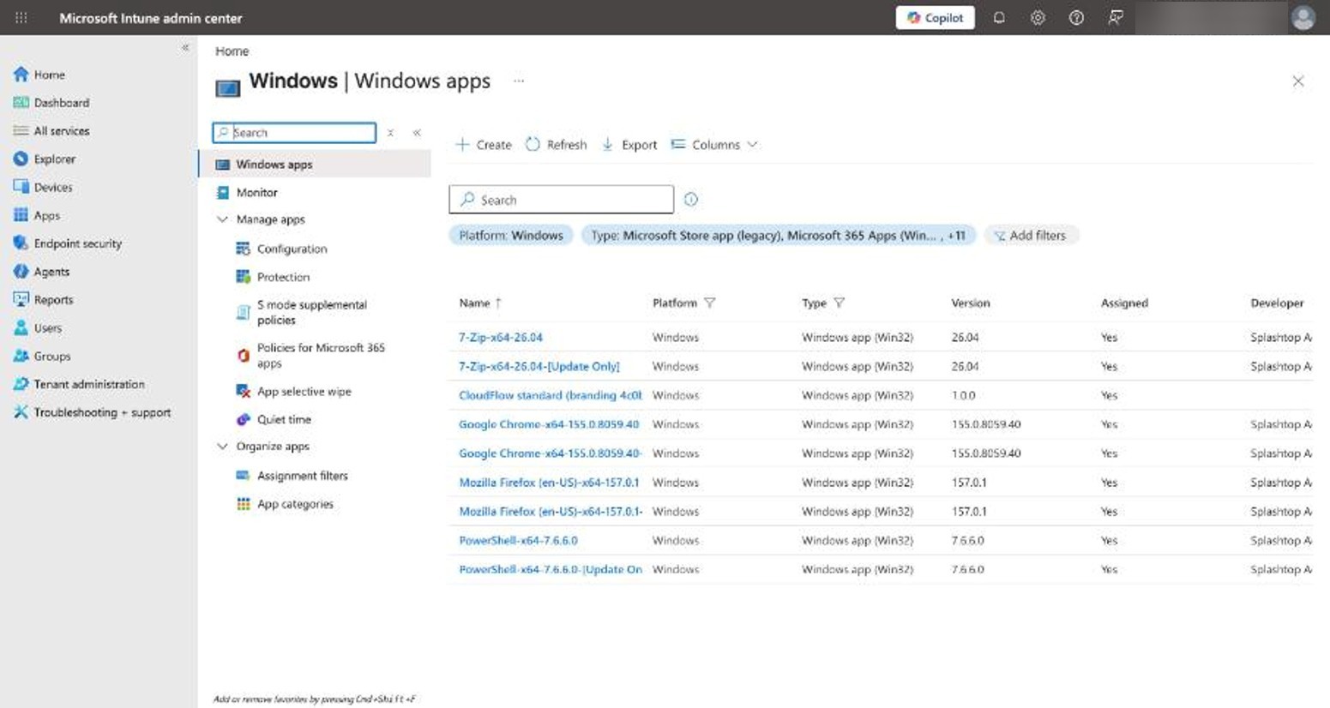Close the Windows apps blade
This screenshot has height=708, width=1330.
[x=1297, y=81]
